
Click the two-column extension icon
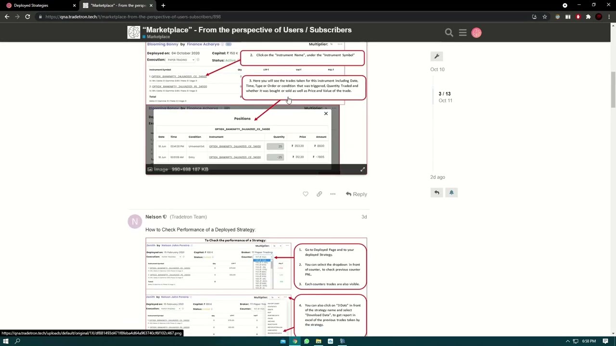(x=568, y=17)
